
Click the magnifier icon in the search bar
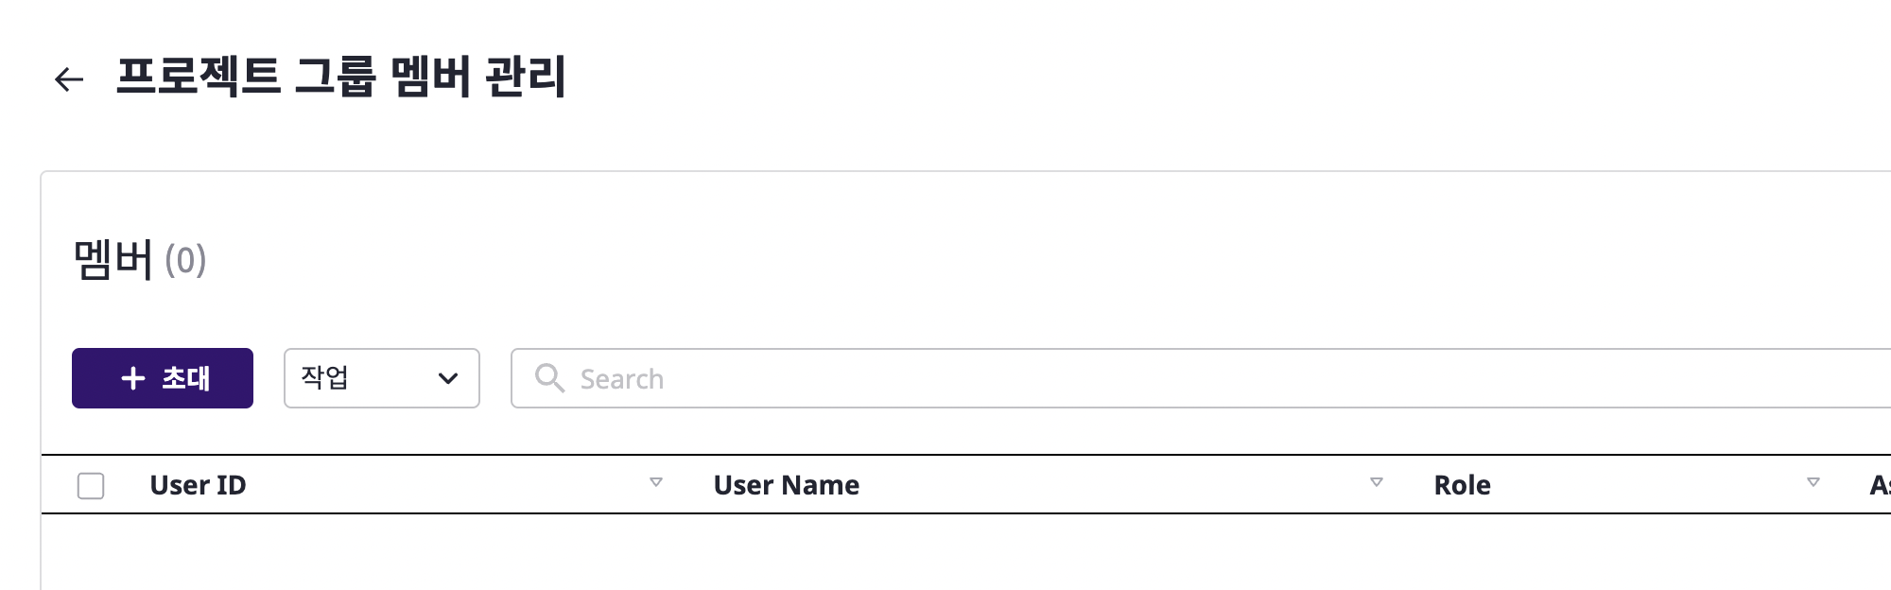tap(549, 378)
